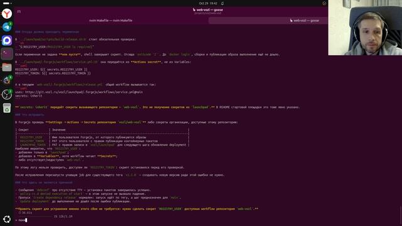
Task: Click the launchpad service.yml@main URL
Action: pyautogui.click(x=84, y=92)
